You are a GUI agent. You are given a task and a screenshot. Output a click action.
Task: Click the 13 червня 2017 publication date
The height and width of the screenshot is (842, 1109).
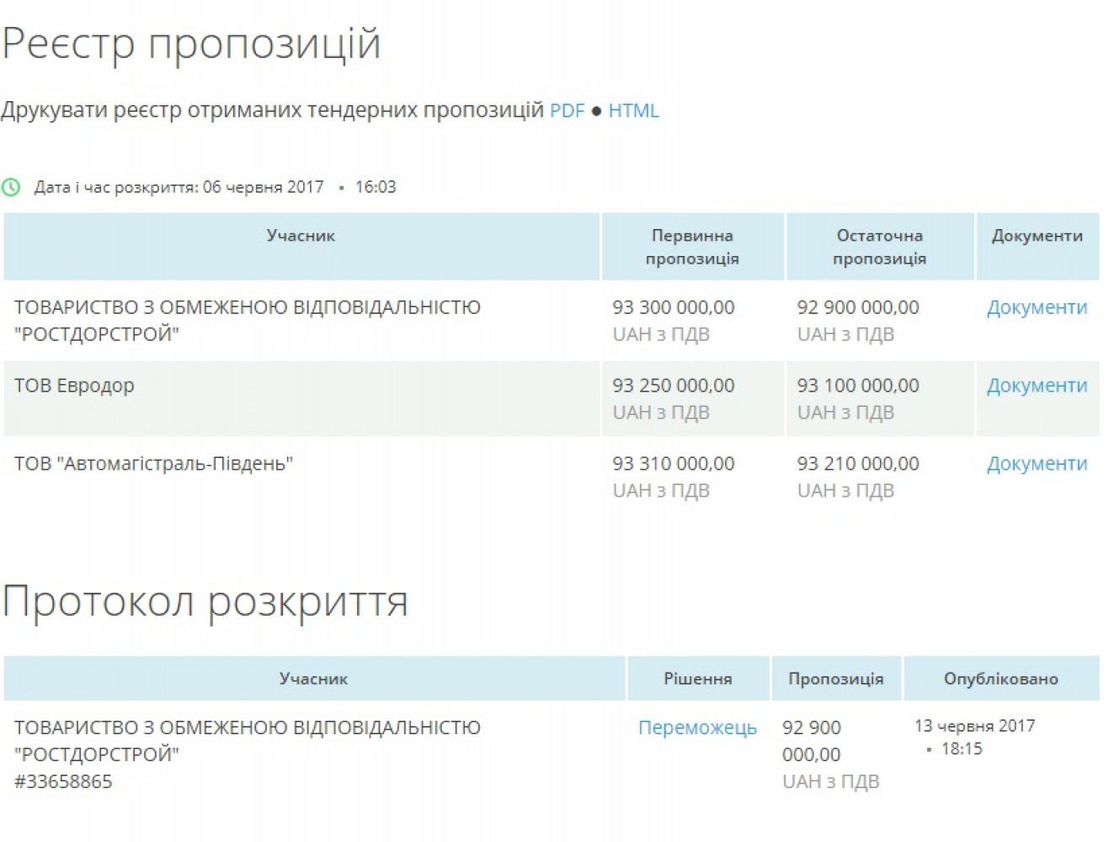point(974,726)
